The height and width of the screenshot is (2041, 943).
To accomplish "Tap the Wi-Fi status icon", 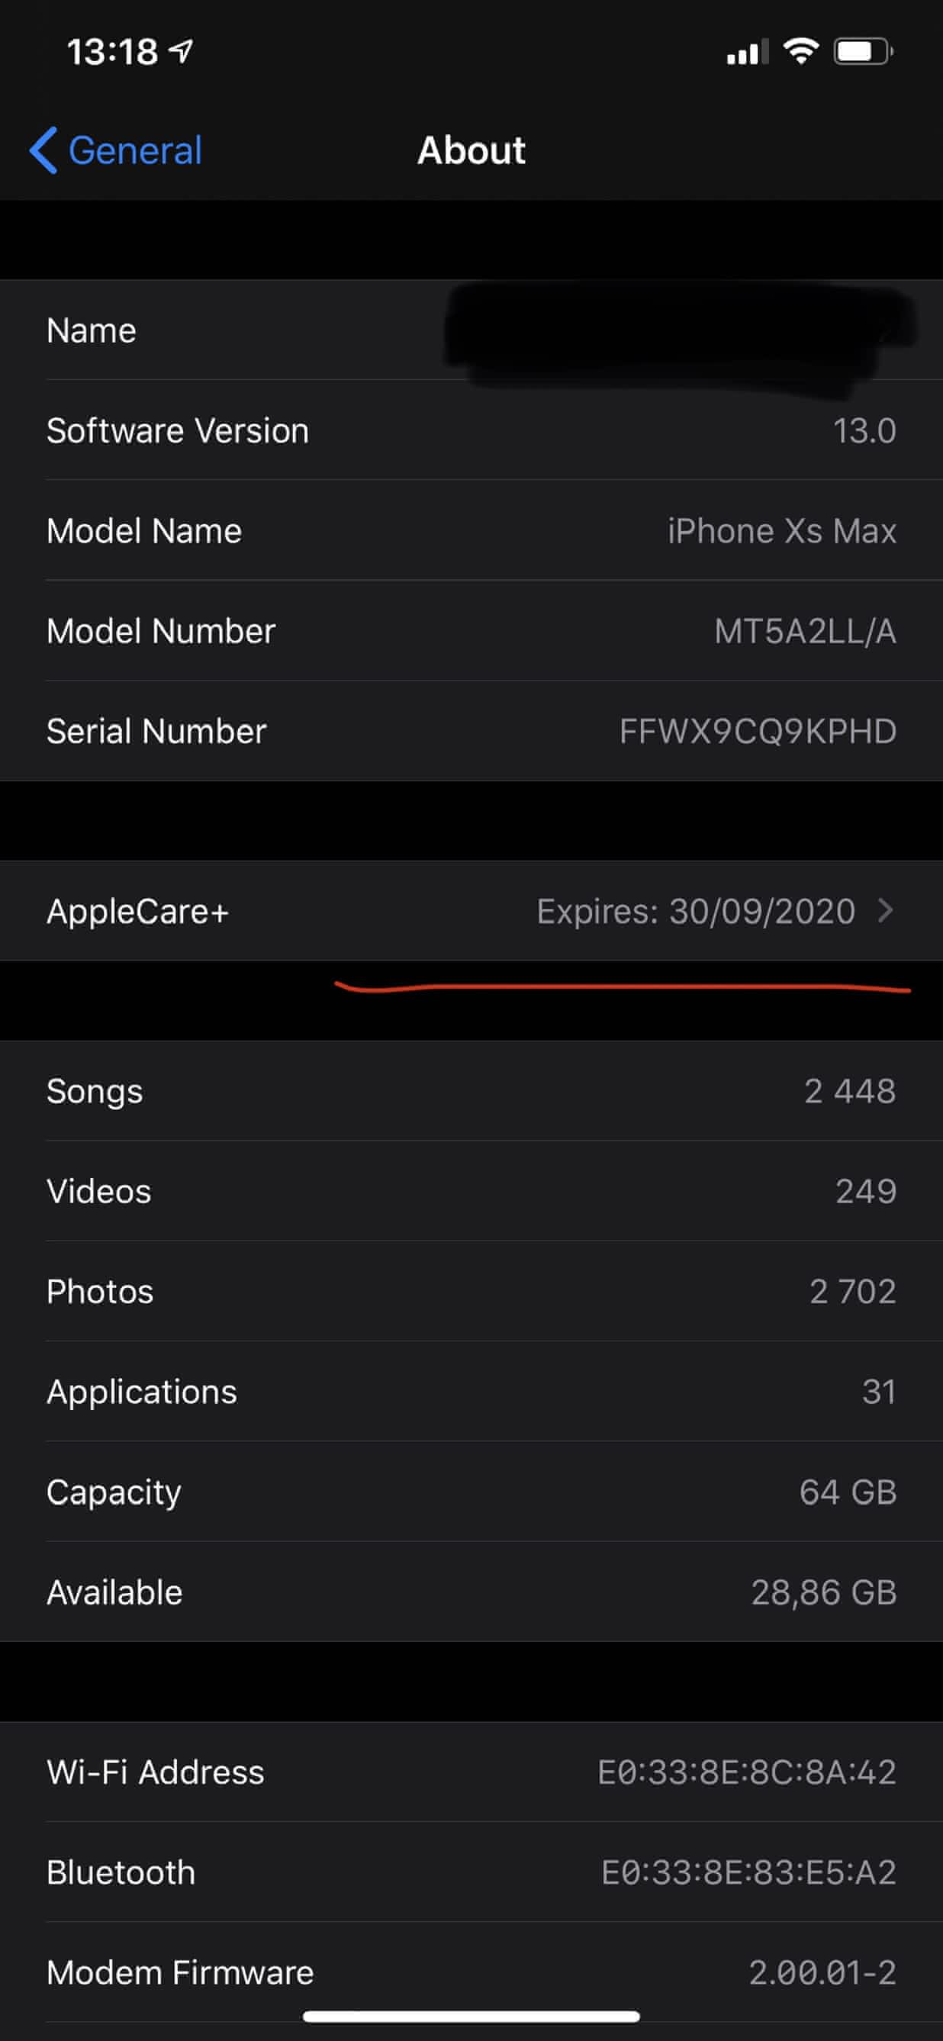I will [x=800, y=51].
